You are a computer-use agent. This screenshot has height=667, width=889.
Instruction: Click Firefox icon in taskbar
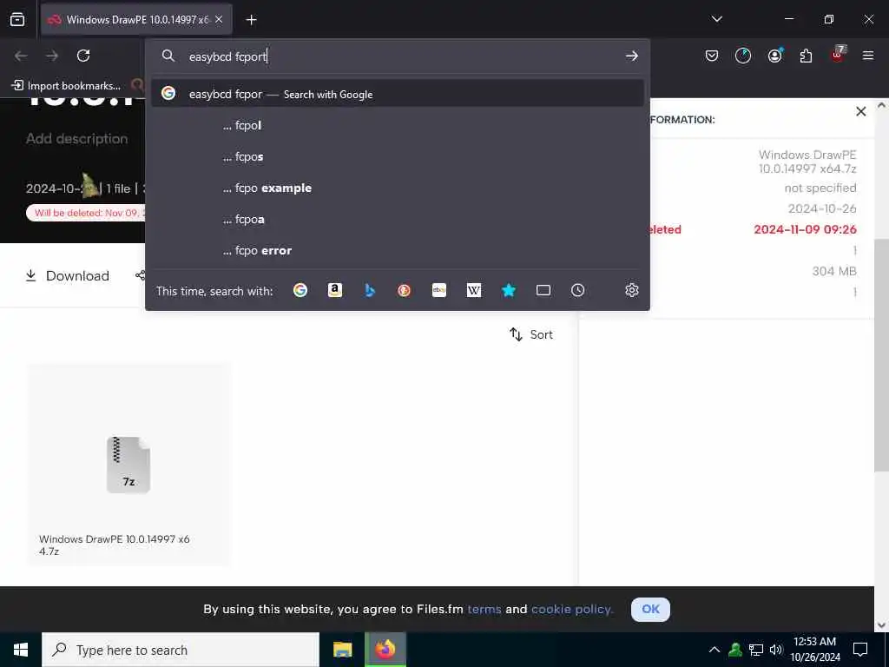click(385, 650)
